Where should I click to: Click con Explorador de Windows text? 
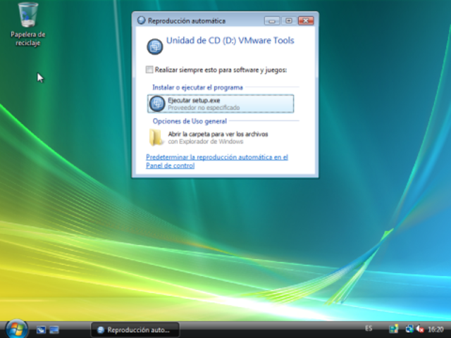point(206,142)
